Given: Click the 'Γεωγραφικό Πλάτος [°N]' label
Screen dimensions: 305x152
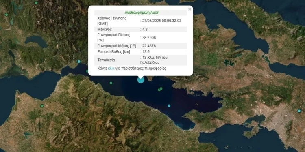Looking at the screenshot, I should pyautogui.click(x=113, y=38).
